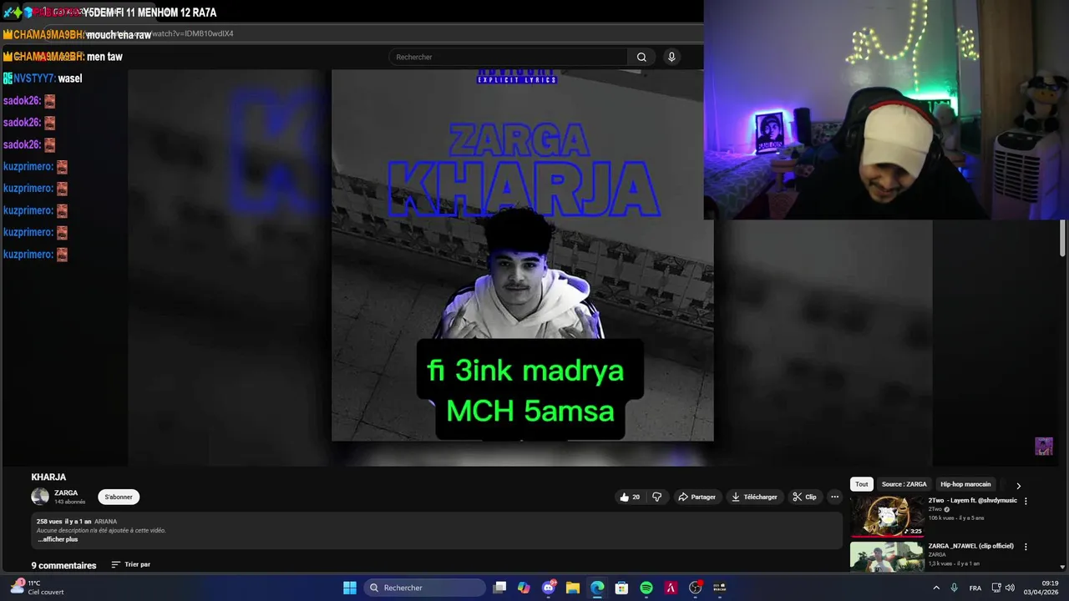The width and height of the screenshot is (1069, 601).
Task: Open the three-dot more actions menu under video
Action: coord(834,497)
